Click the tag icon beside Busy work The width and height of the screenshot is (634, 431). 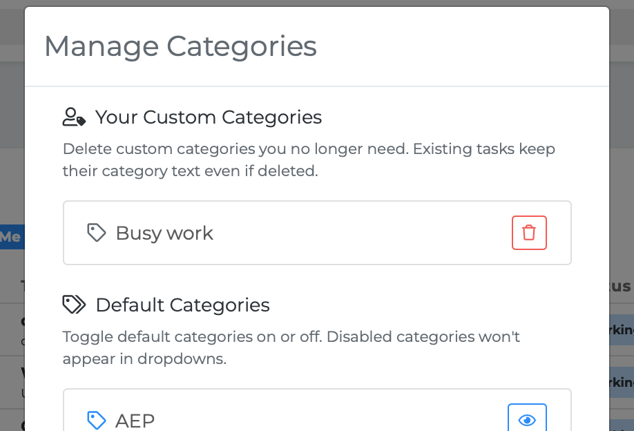(96, 233)
